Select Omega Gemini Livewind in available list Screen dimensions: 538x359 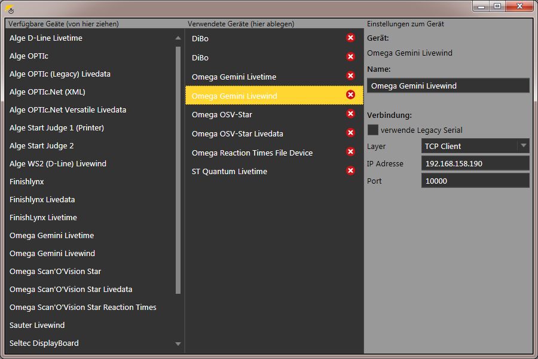52,254
